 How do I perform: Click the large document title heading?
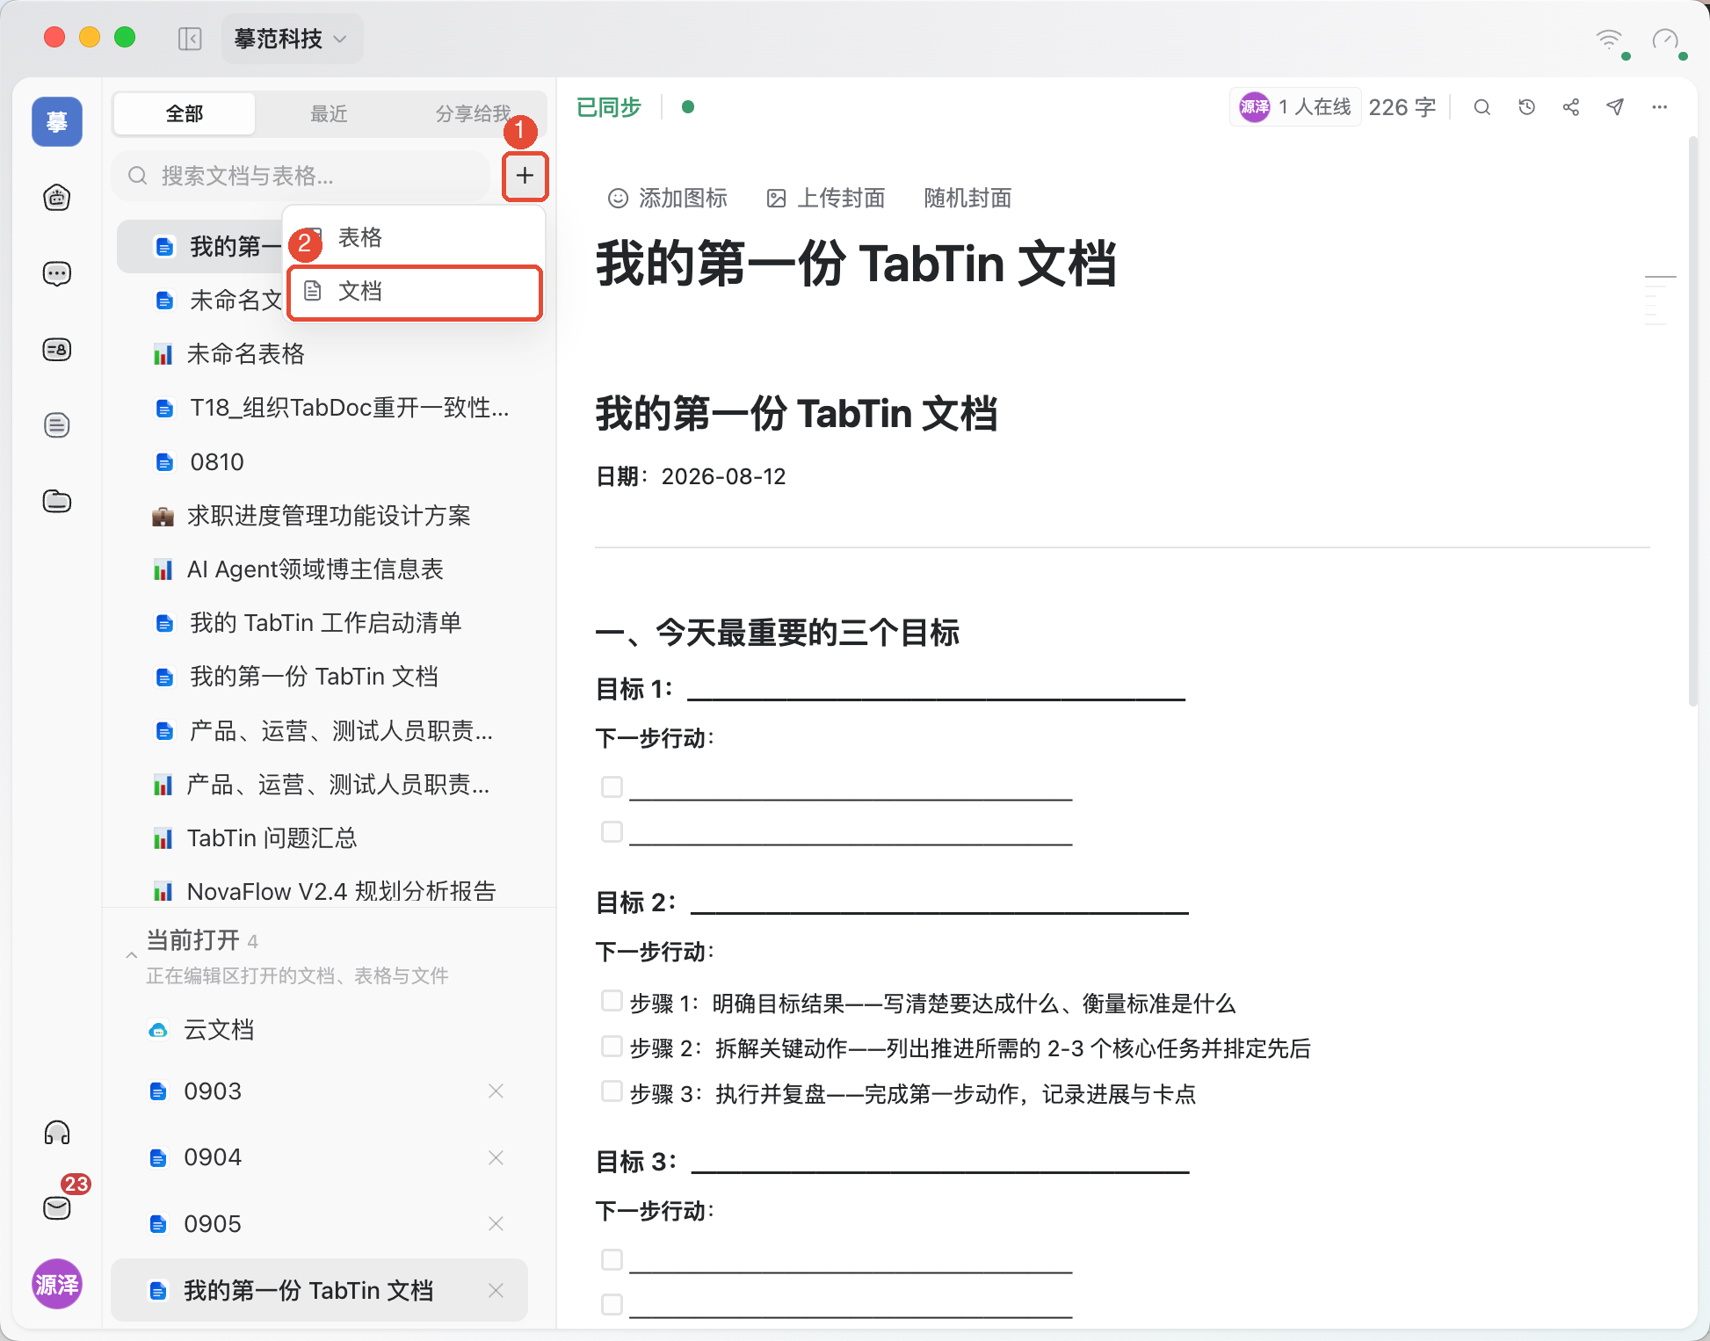tap(856, 264)
